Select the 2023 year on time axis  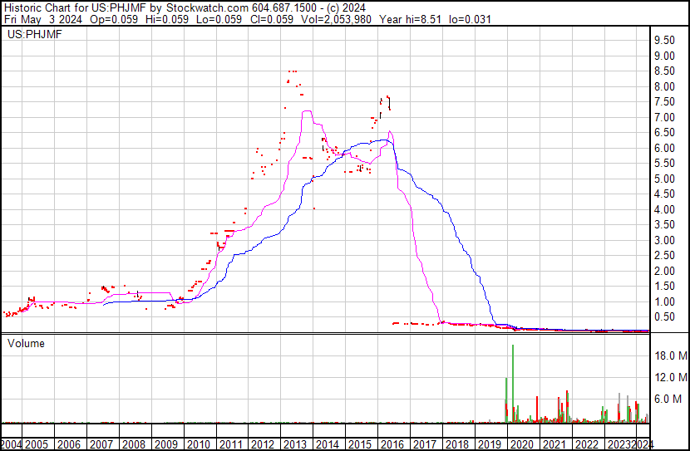coord(619,445)
